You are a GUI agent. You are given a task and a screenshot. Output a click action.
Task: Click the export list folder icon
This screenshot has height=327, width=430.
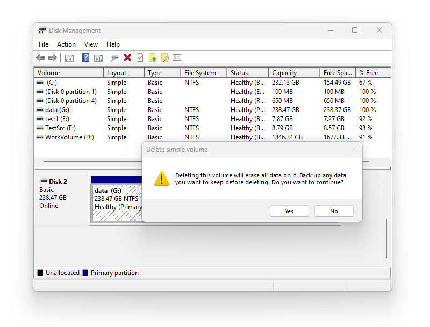(x=154, y=57)
